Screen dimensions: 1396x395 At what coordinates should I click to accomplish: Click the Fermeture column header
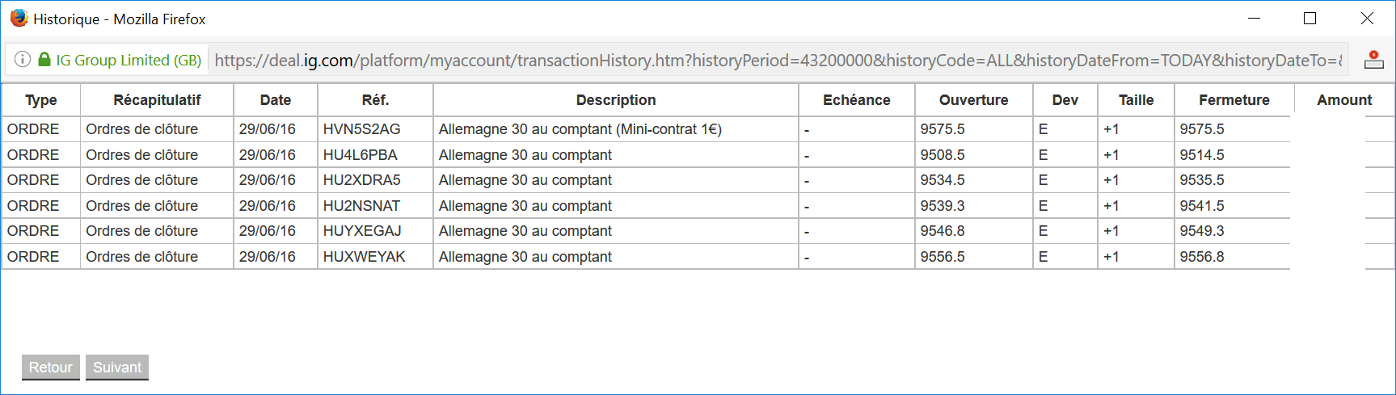(1234, 100)
